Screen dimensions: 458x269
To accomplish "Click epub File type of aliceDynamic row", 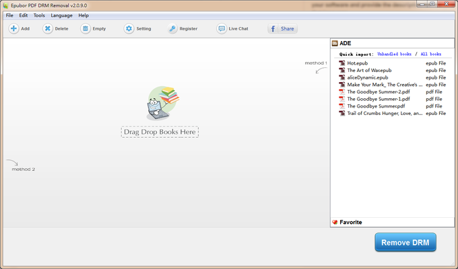I will 436,77.
